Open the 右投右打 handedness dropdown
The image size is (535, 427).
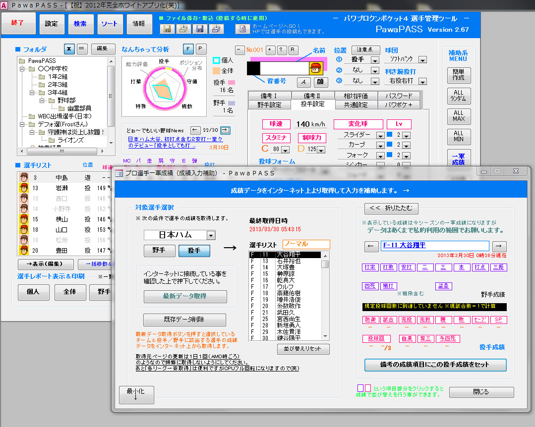423,81
